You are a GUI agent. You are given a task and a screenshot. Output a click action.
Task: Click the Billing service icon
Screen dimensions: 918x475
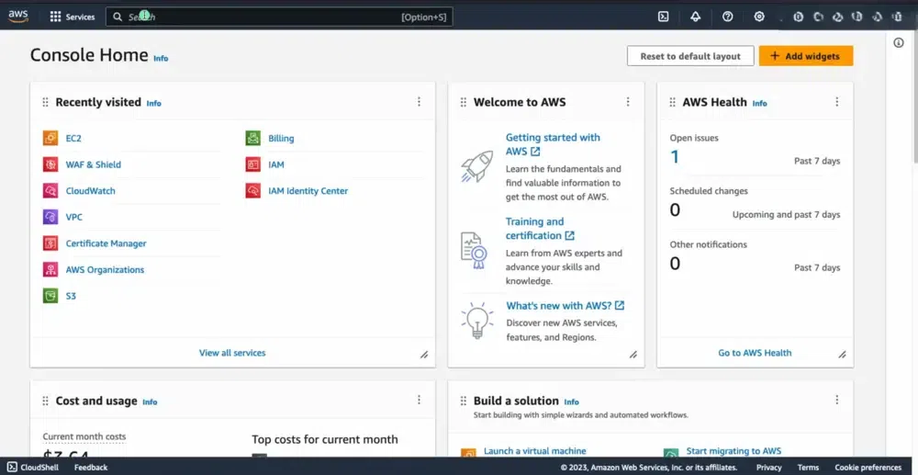point(252,139)
